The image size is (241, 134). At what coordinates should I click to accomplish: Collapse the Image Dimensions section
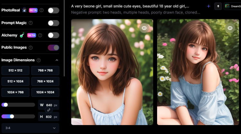[x=57, y=60]
